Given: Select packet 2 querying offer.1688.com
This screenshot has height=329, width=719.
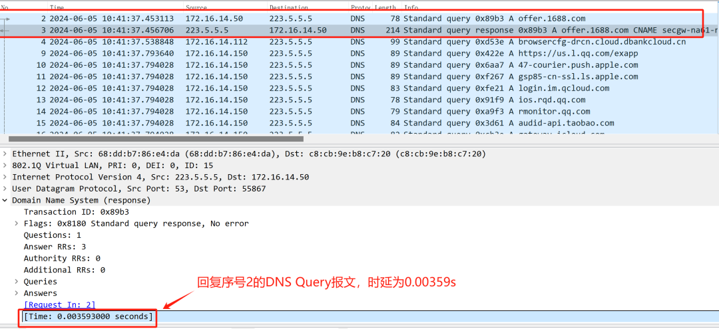Looking at the screenshot, I should click(x=333, y=19).
